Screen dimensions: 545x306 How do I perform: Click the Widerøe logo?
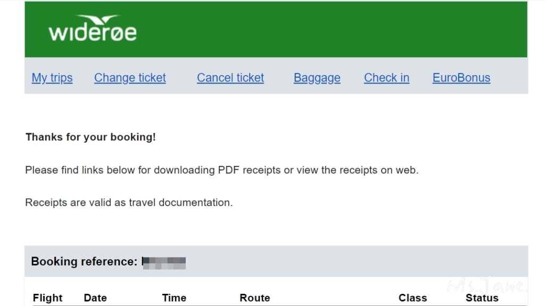point(93,29)
